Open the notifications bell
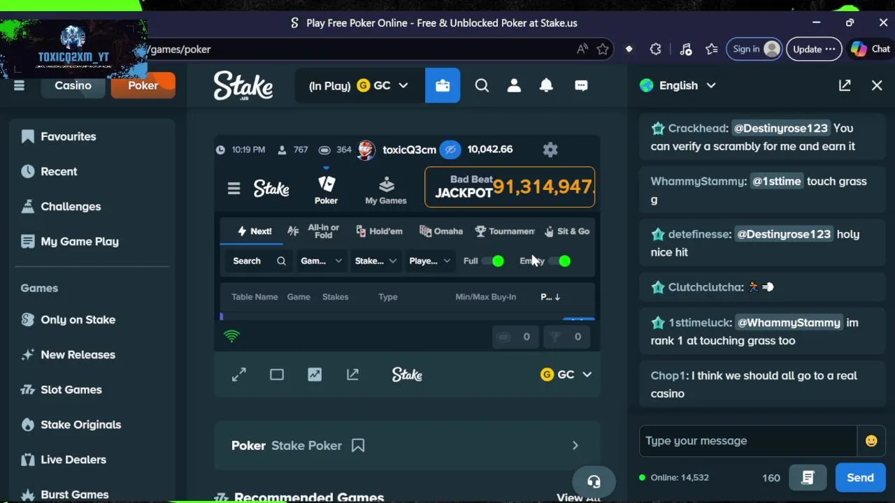The image size is (895, 503). pos(546,85)
